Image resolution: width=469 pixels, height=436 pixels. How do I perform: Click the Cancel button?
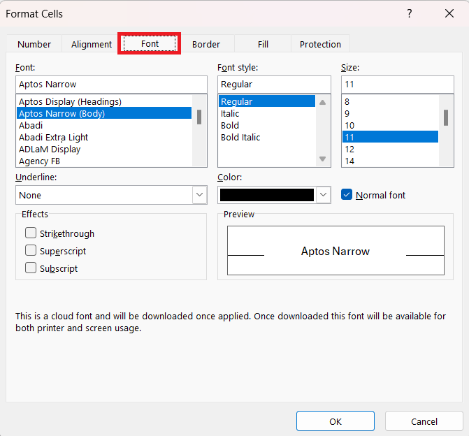[x=424, y=421]
